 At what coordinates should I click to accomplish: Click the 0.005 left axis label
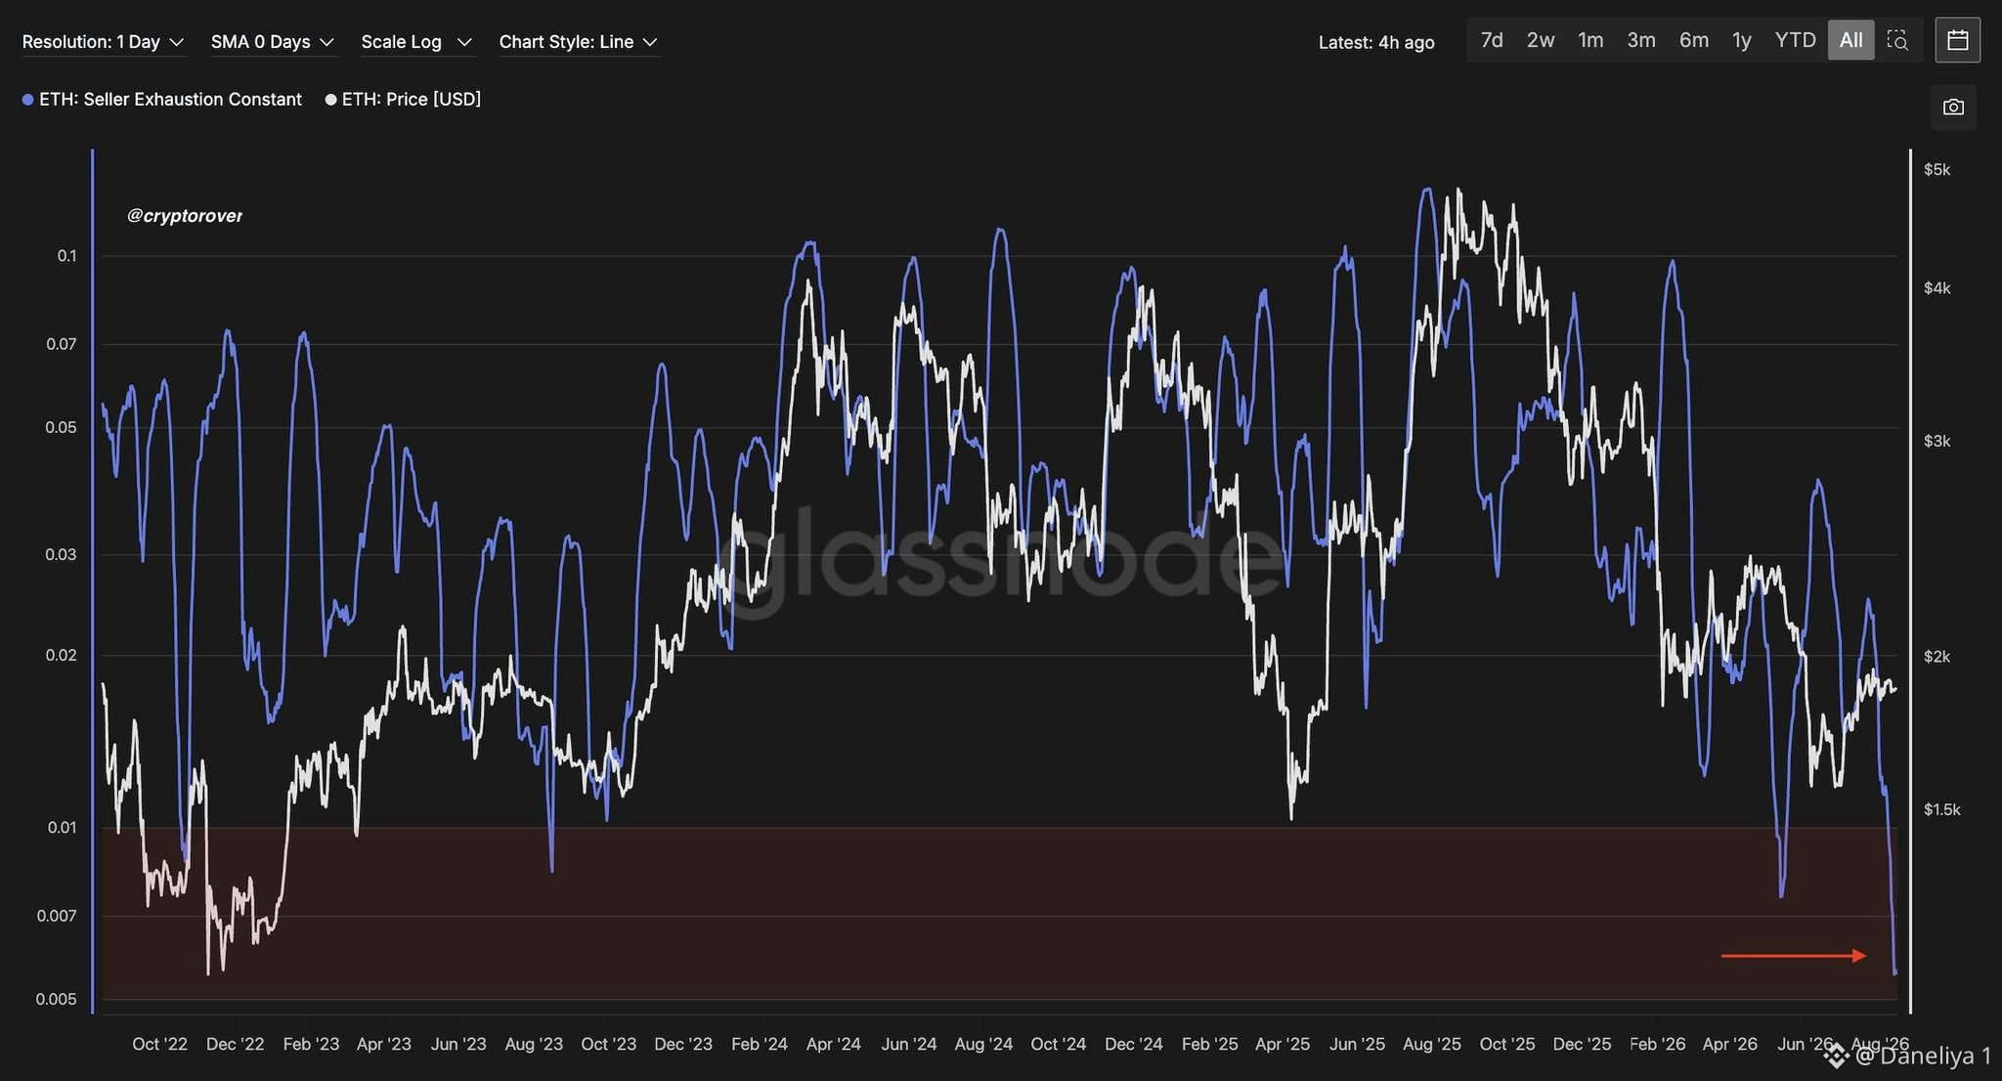coord(57,999)
